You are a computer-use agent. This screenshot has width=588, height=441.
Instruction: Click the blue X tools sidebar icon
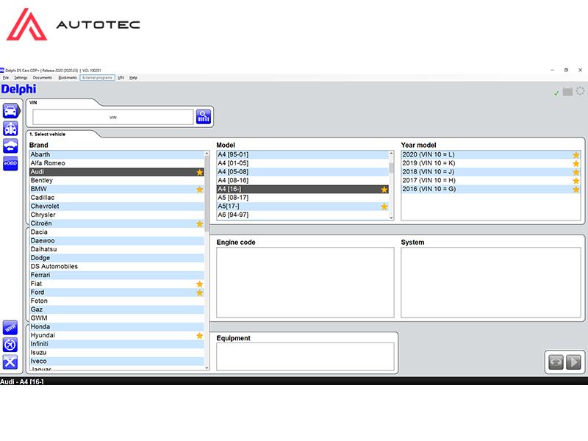[x=10, y=362]
